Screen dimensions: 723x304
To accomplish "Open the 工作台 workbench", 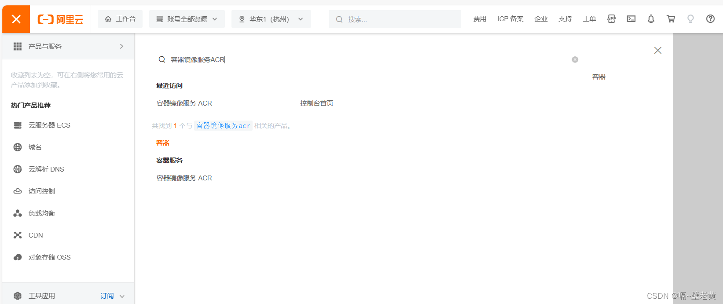I will pyautogui.click(x=120, y=19).
